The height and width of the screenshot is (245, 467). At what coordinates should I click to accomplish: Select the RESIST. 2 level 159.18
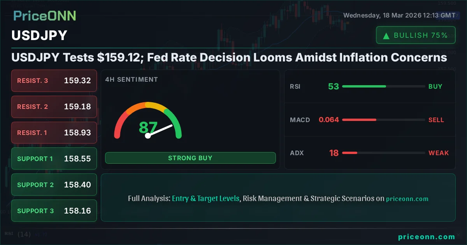(54, 107)
